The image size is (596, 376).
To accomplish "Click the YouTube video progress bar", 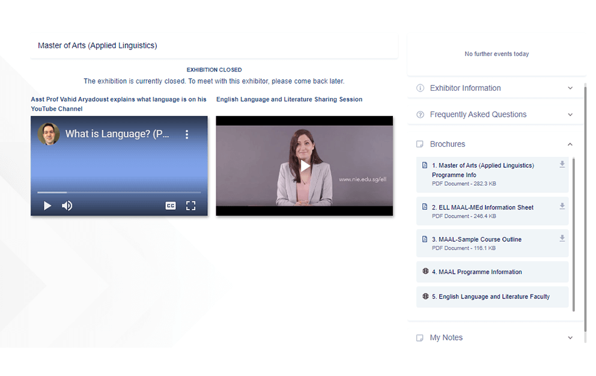I will click(119, 193).
